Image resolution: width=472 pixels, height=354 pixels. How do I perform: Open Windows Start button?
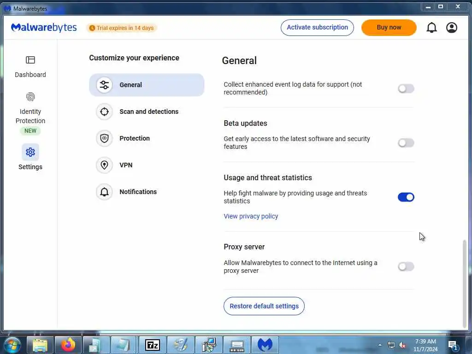pyautogui.click(x=12, y=345)
